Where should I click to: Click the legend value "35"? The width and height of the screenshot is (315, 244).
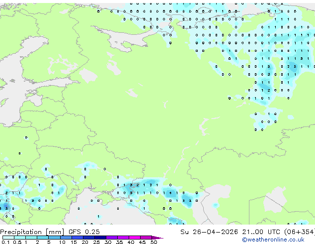click(119, 242)
